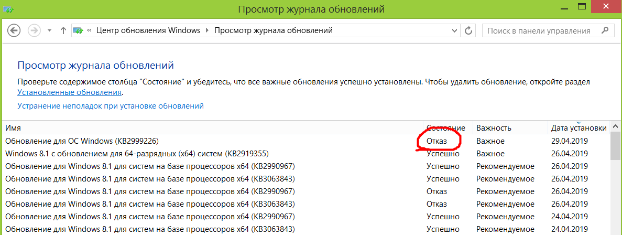Click the vertical scrollbar thumb of the list
This screenshot has width=622, height=235.
pos(616,146)
